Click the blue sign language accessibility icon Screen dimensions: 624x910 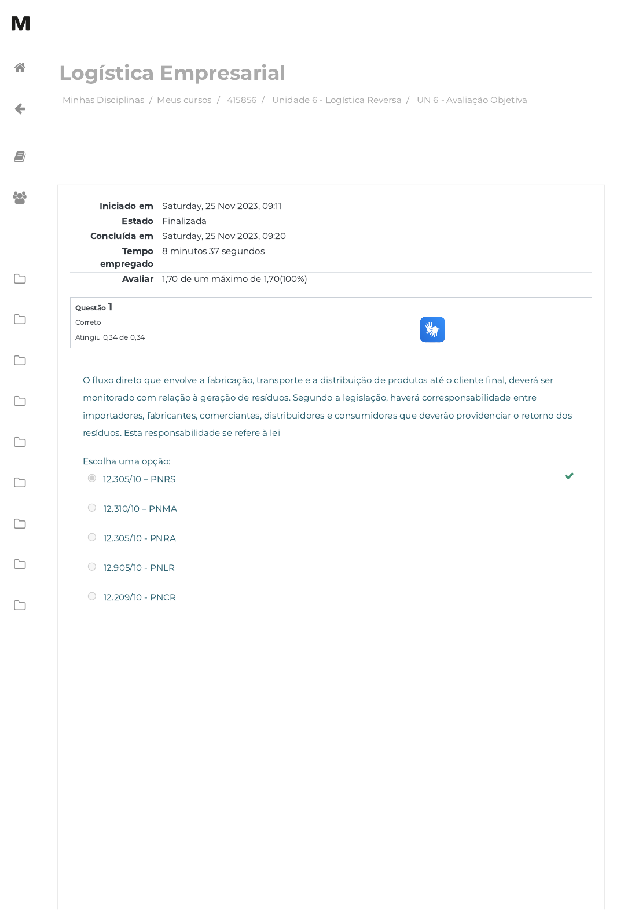[432, 329]
